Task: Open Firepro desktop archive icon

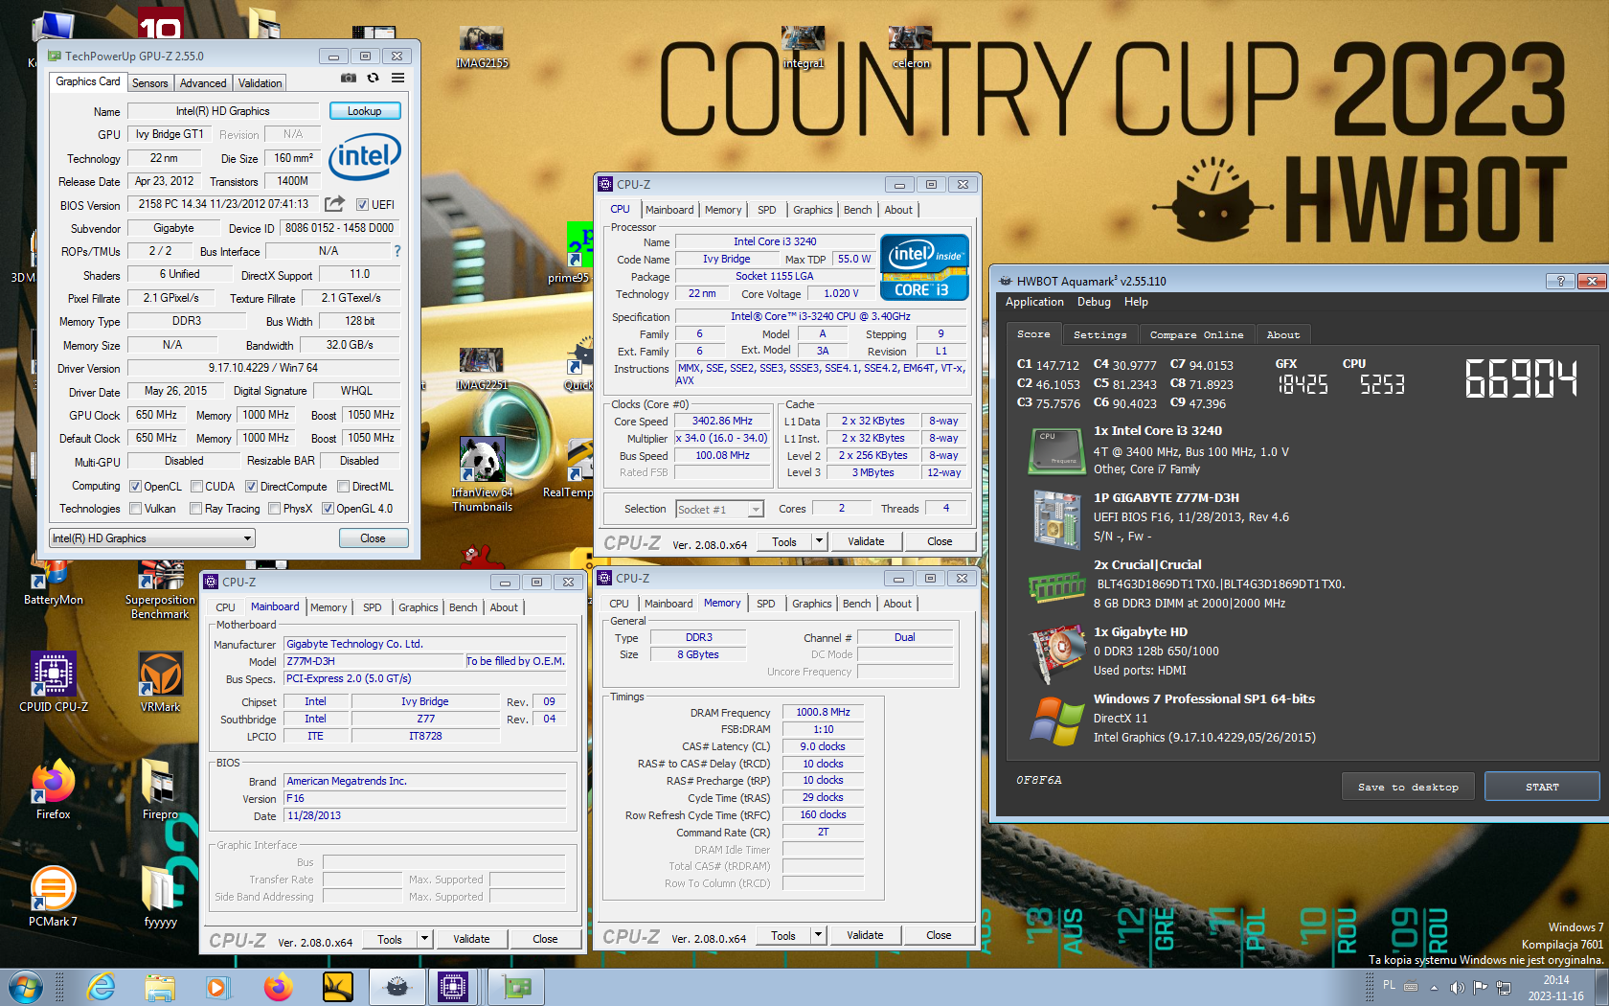Action: (160, 789)
